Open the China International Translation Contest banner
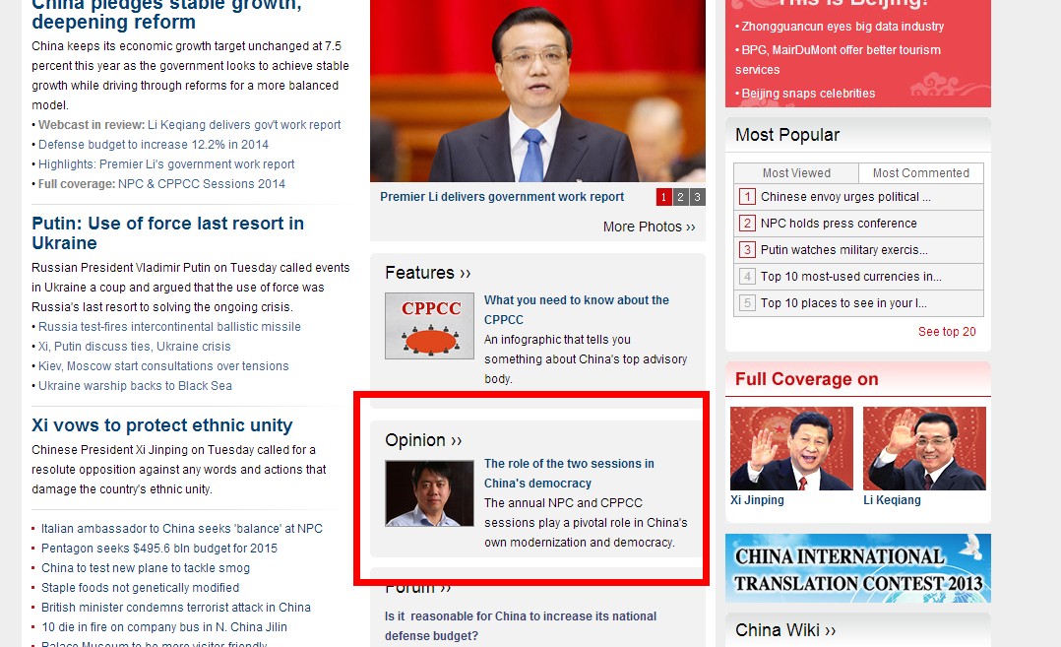This screenshot has width=1061, height=647. point(858,568)
